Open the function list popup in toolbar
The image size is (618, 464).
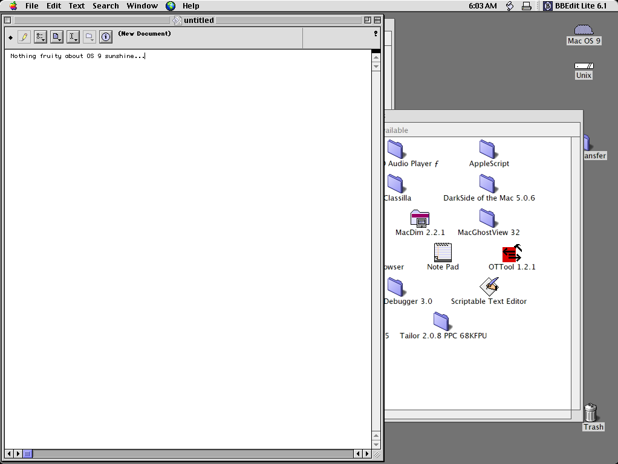pyautogui.click(x=40, y=37)
